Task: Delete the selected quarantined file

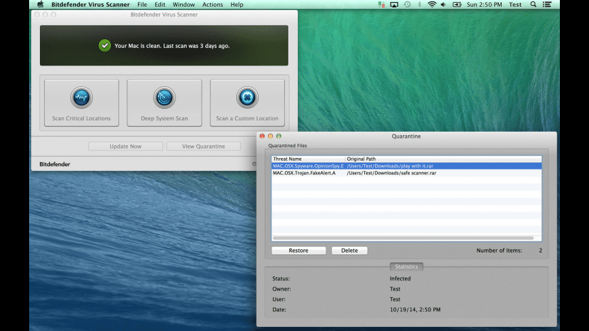Action: [349, 251]
